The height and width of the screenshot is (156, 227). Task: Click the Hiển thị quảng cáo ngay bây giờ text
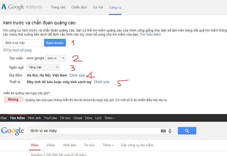click(x=27, y=93)
